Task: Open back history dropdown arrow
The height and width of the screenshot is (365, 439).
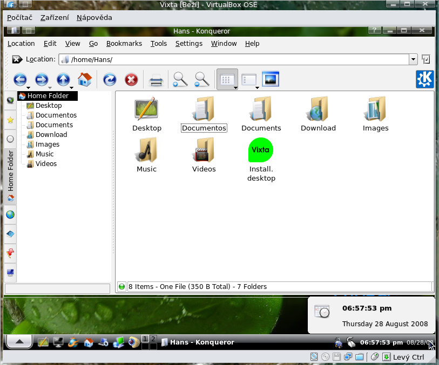Action: point(28,88)
